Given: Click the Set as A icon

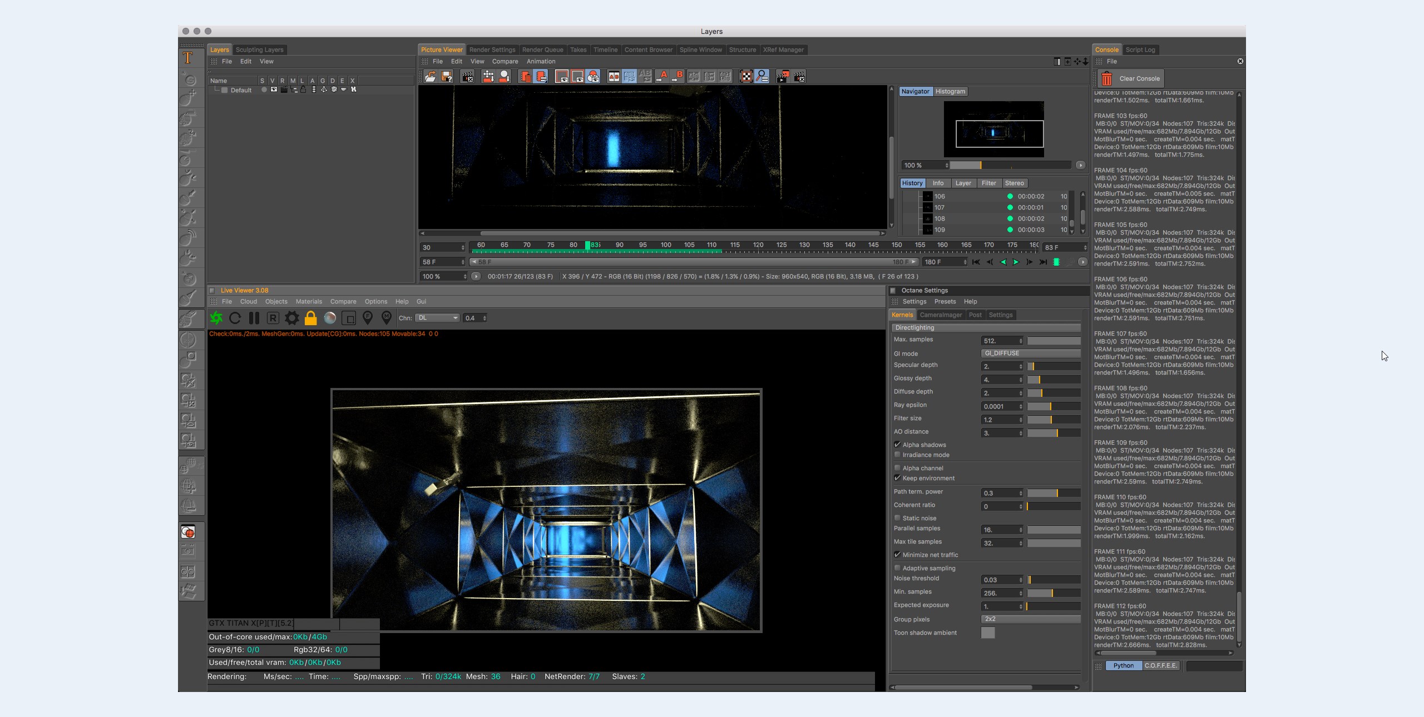Looking at the screenshot, I should (661, 77).
